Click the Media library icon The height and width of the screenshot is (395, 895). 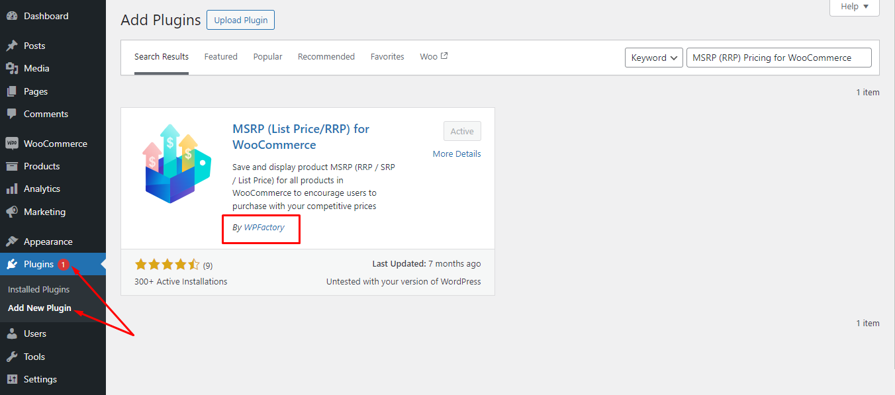click(x=12, y=68)
